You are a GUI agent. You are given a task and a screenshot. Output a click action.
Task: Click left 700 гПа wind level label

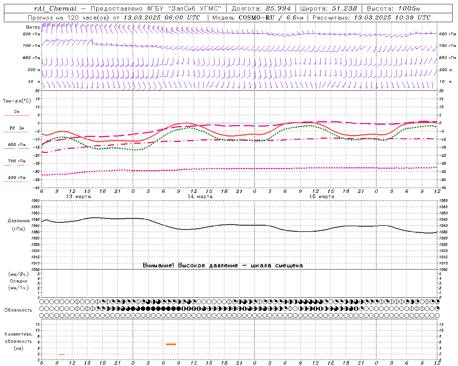tap(31, 46)
